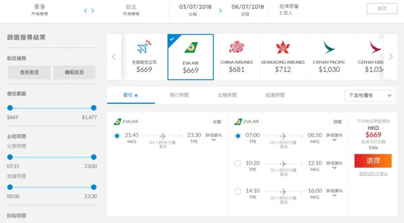Click the 03/07/2018 departure date field
Viewport: 404px width, 223px height.
pos(195,10)
